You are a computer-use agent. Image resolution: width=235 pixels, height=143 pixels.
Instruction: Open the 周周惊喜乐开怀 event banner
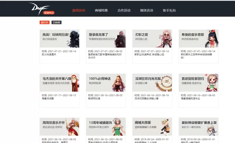coord(59,127)
